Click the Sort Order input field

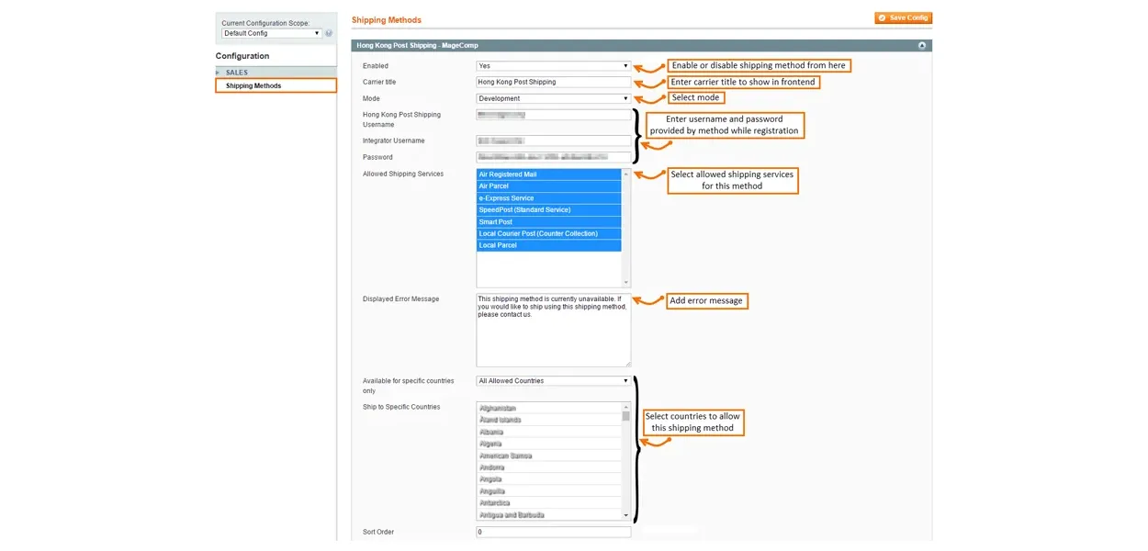[x=553, y=533]
